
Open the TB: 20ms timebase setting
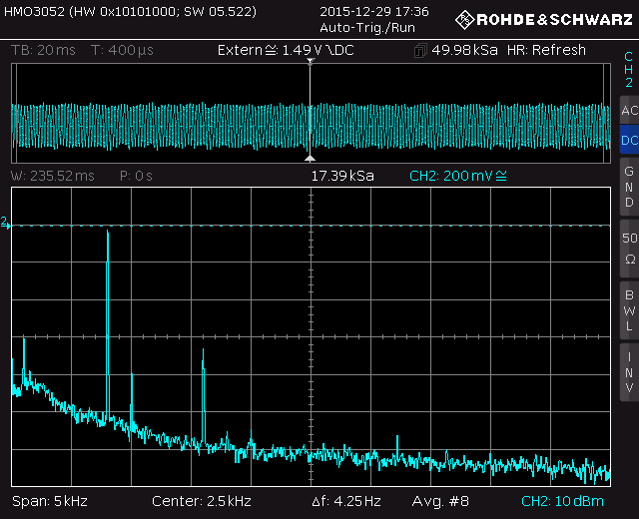click(45, 51)
